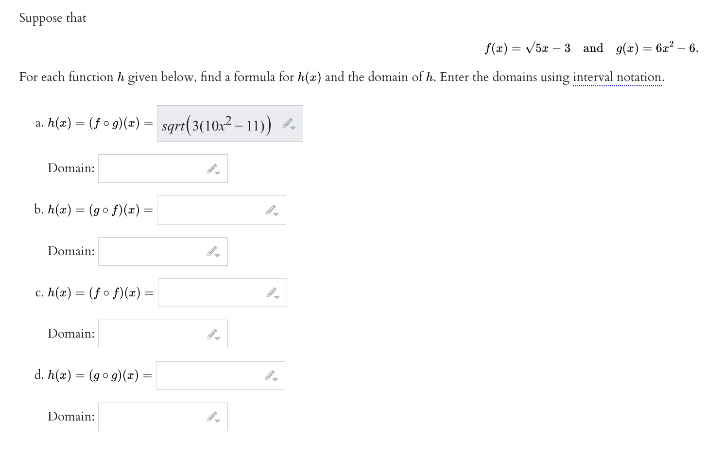
Task: Click the pencil editor icon beside part a answer
Action: [x=288, y=123]
